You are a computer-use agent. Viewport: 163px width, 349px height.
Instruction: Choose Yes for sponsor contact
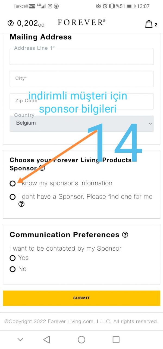[12, 258]
